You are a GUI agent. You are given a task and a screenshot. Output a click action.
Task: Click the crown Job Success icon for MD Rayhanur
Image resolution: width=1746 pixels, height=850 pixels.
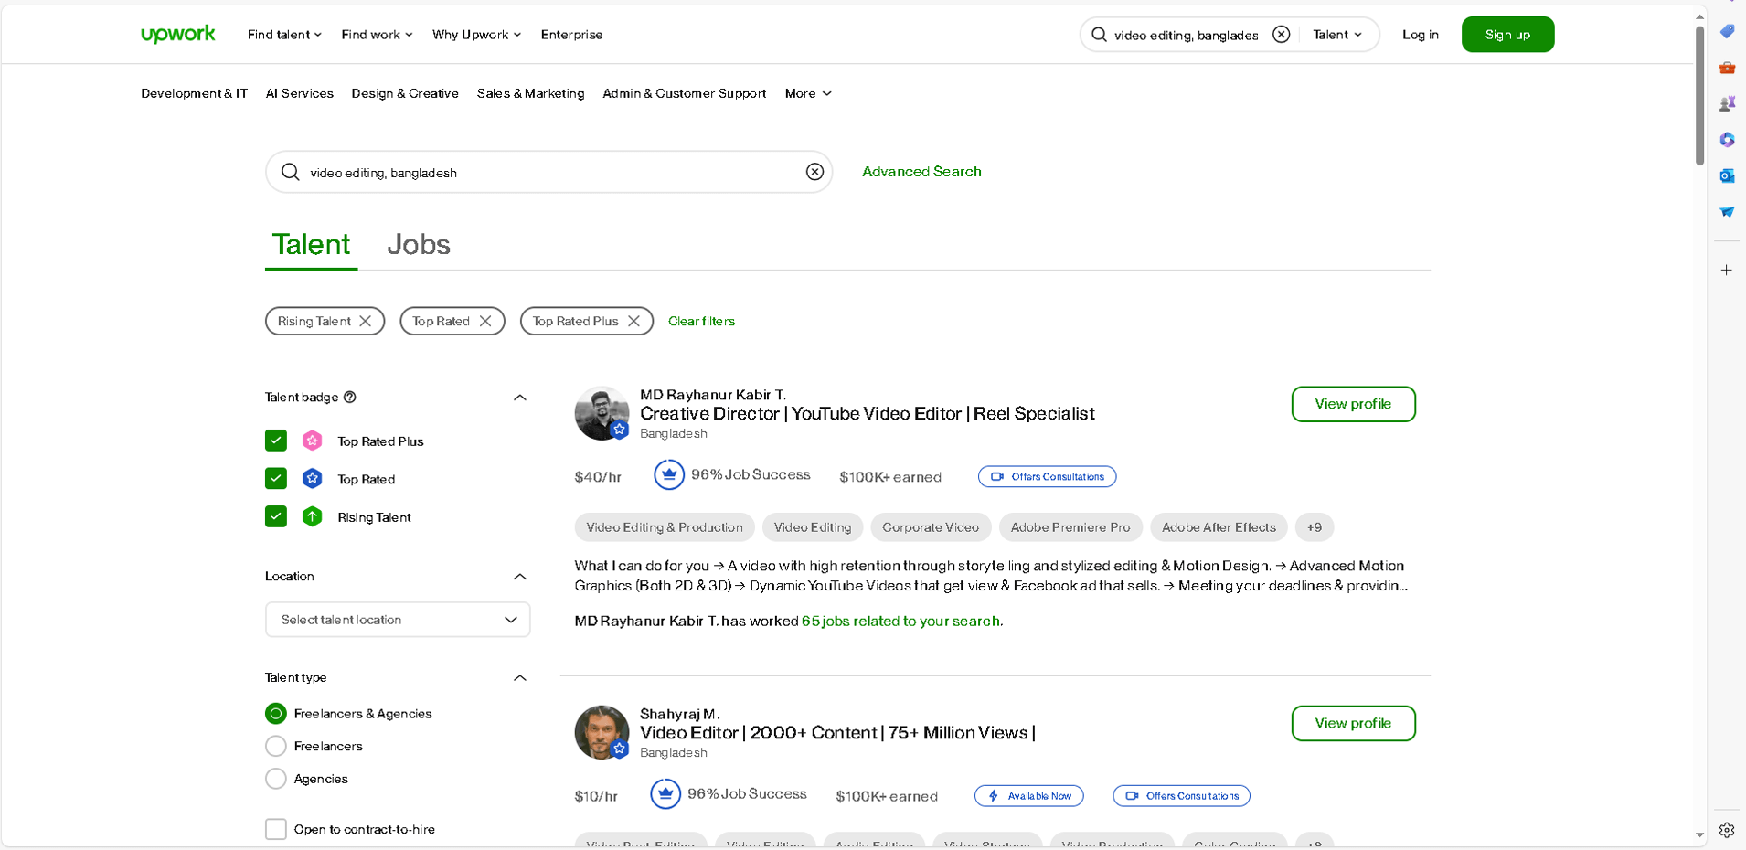tap(669, 475)
